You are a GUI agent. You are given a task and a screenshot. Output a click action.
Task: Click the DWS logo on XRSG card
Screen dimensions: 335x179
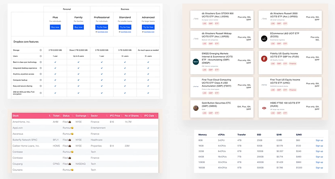coord(264,19)
